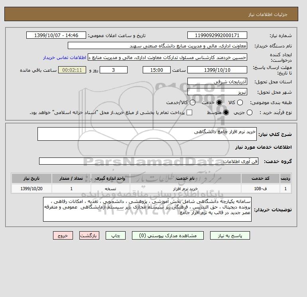
Task: Click the پاسخ به نیاز button
Action: point(230,236)
